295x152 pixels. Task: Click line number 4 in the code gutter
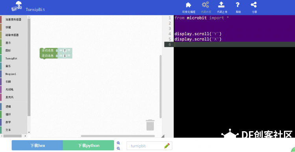pyautogui.click(x=170, y=34)
